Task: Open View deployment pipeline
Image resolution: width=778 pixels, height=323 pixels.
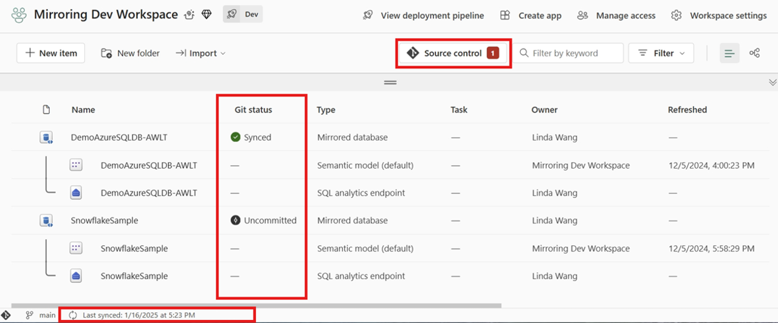Action: point(423,16)
